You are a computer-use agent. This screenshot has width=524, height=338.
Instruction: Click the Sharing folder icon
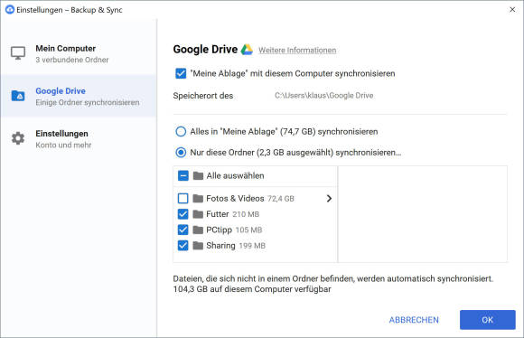click(x=198, y=246)
